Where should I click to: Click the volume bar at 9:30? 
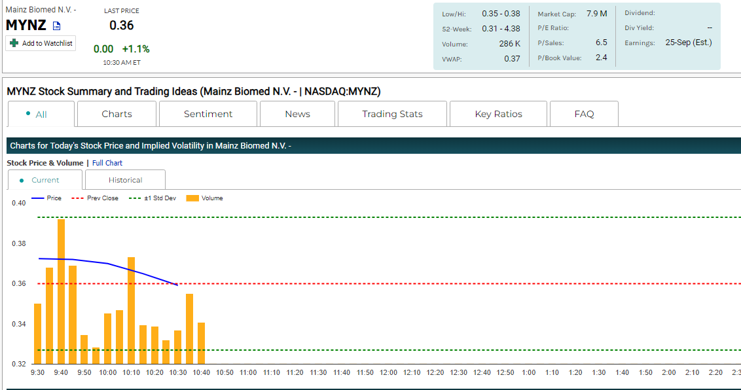38,333
